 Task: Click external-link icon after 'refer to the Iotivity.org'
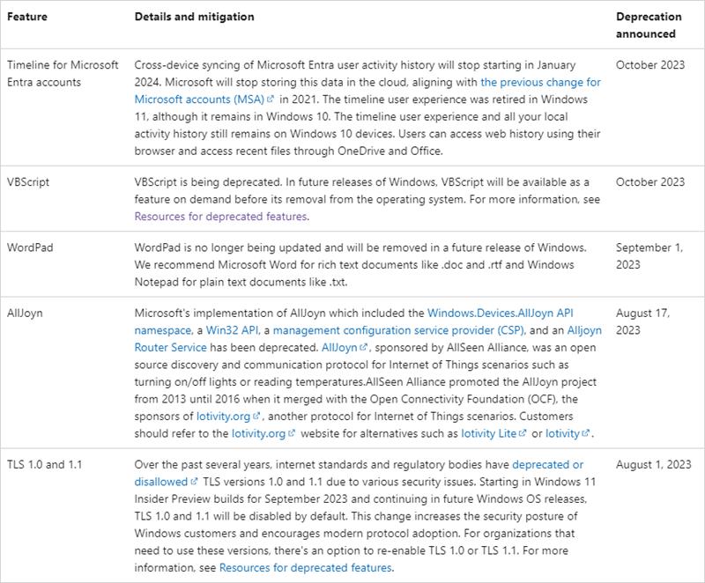(x=292, y=434)
